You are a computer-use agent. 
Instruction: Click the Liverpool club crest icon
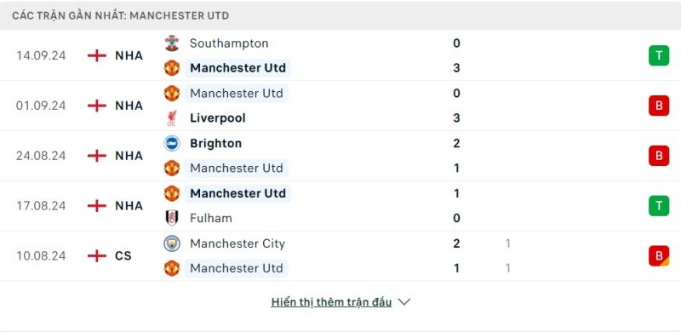172,118
